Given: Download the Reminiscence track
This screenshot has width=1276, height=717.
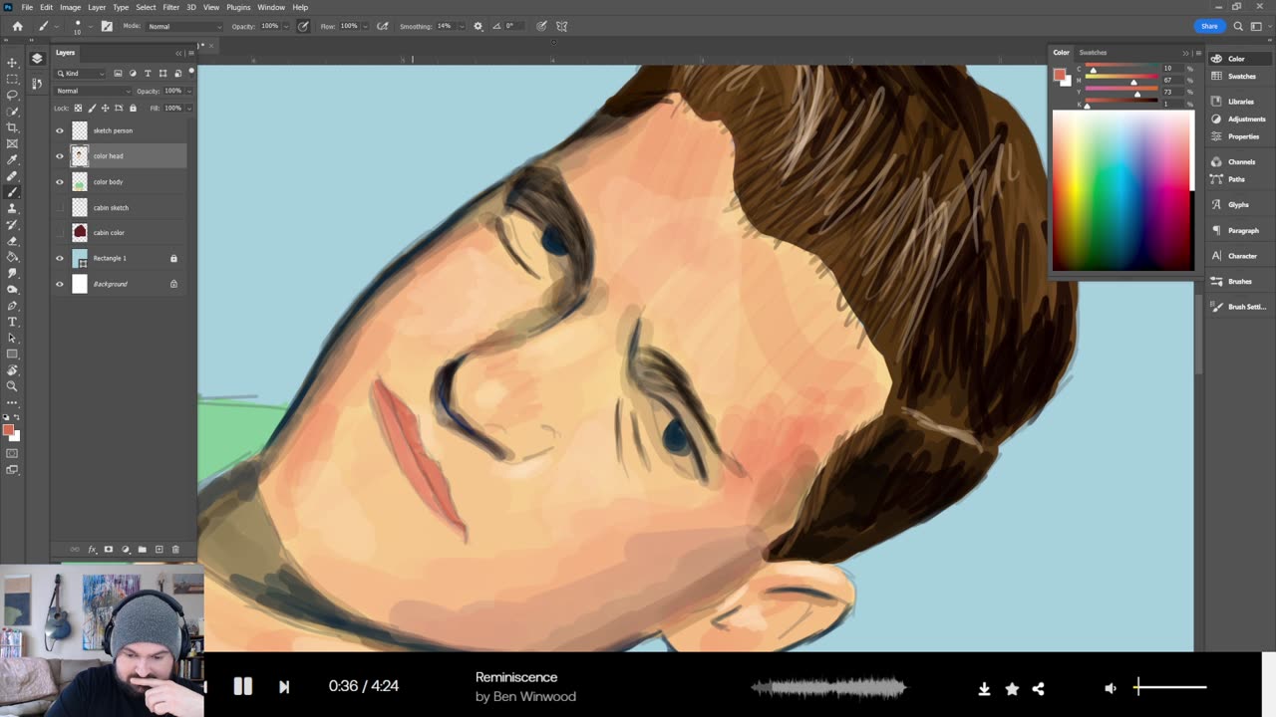Looking at the screenshot, I should pyautogui.click(x=984, y=688).
